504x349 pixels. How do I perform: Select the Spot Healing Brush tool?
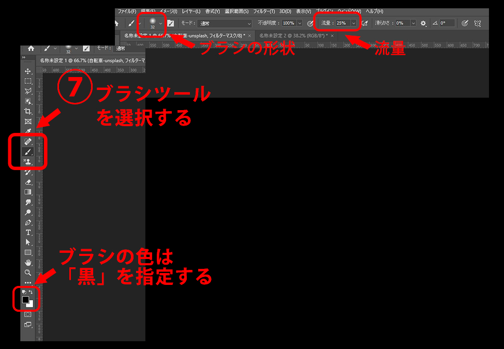pos(28,142)
